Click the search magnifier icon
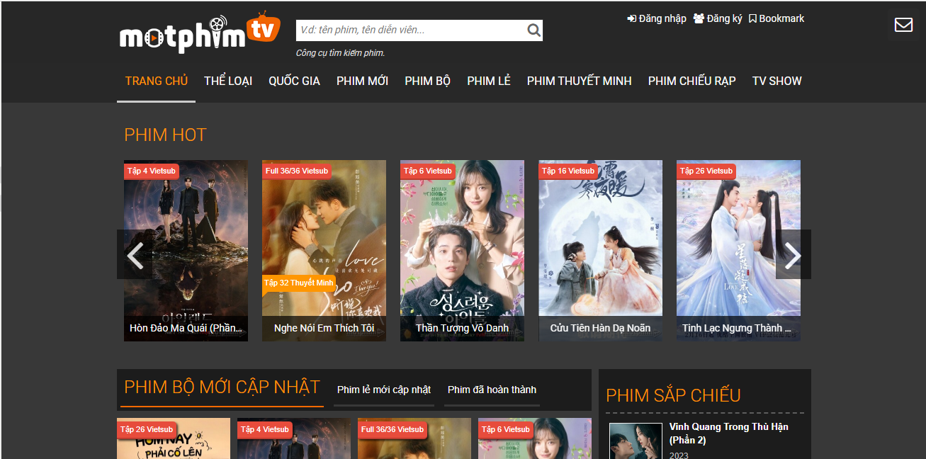Screen dimensions: 926x459 (x=533, y=30)
